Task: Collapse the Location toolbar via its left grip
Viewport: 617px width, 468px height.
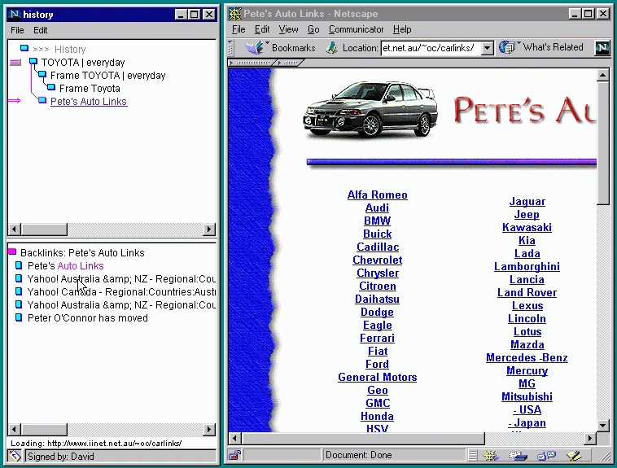Action: point(230,48)
